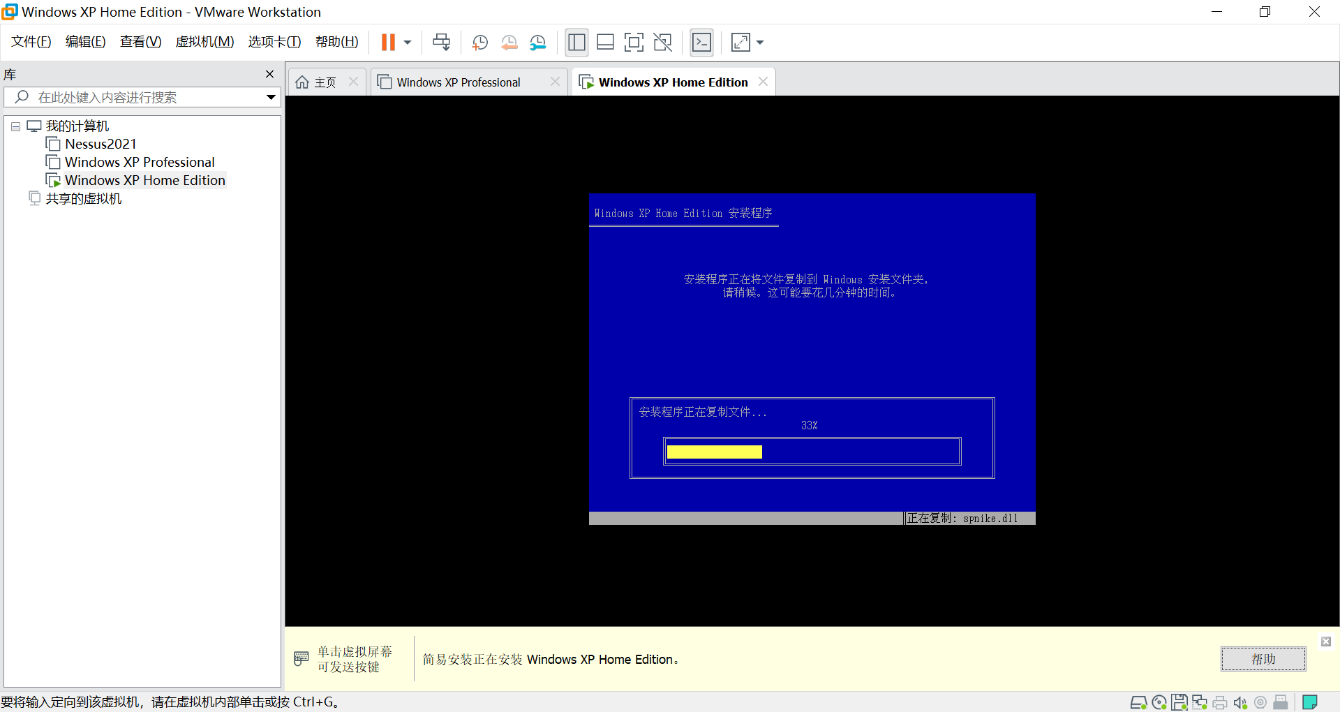Click the 单击虚拟屏幕 可发送按键 hint text
Image resolution: width=1340 pixels, height=712 pixels.
point(355,659)
